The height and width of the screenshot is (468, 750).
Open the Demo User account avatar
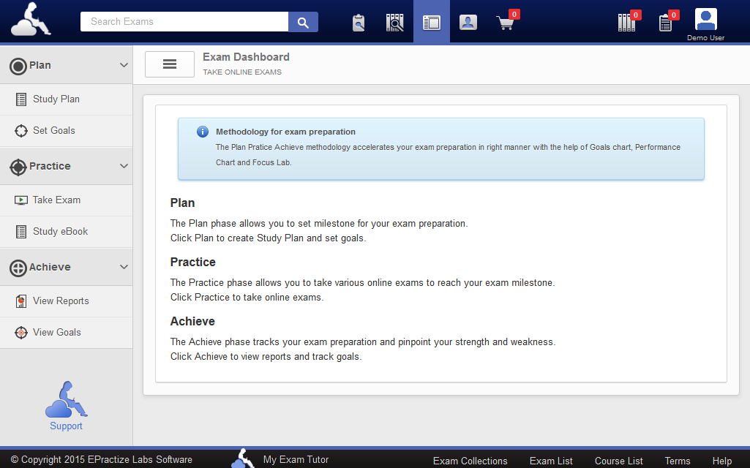tap(705, 20)
